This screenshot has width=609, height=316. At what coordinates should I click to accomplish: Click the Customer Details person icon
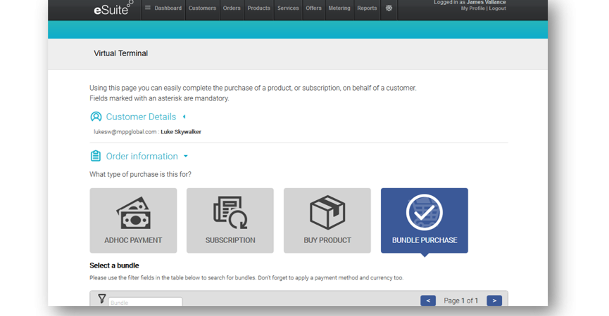tap(96, 117)
